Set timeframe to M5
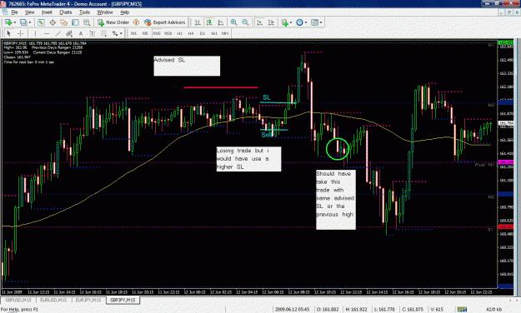Viewport: 521px width, 313px height. 145,33
